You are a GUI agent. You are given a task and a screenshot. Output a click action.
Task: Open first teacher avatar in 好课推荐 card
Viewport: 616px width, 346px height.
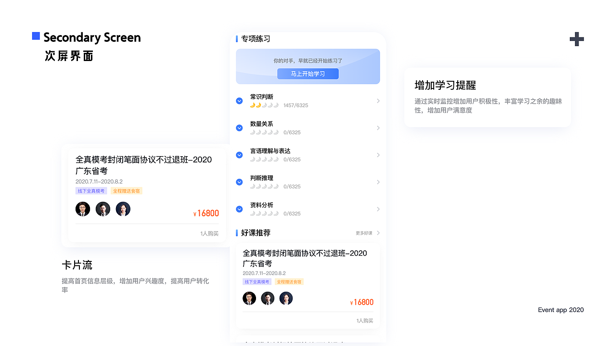tap(249, 298)
